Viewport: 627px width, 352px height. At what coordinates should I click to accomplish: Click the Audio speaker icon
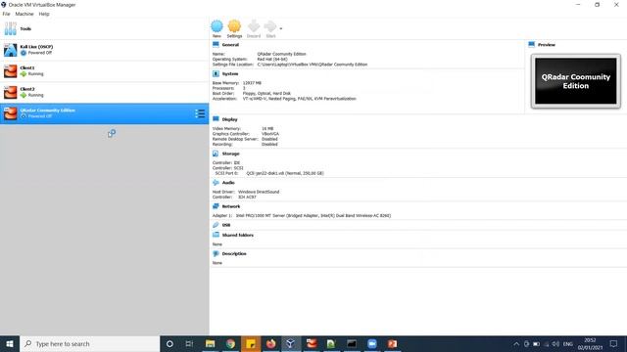(x=216, y=183)
